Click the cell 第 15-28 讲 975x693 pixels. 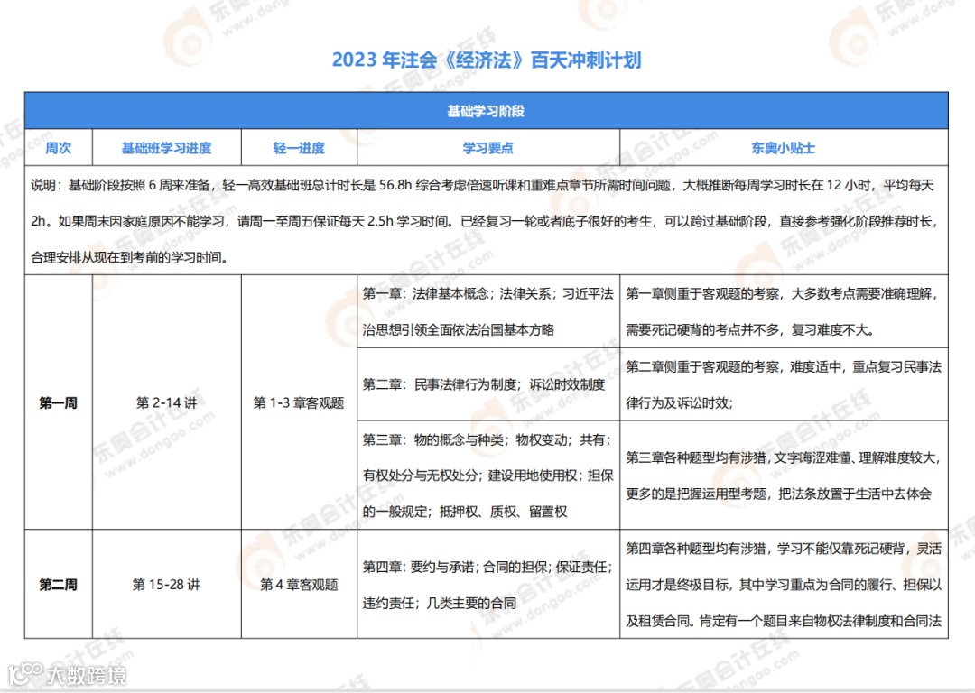tap(167, 584)
